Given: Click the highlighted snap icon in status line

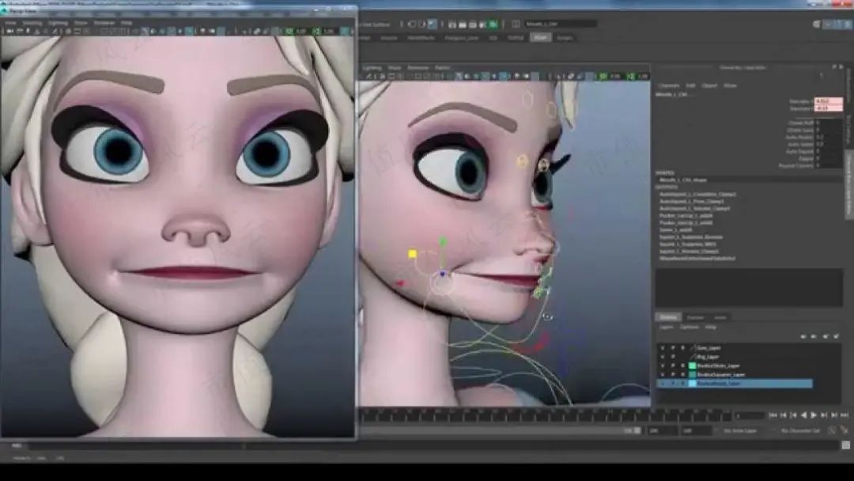Looking at the screenshot, I should point(432,24).
